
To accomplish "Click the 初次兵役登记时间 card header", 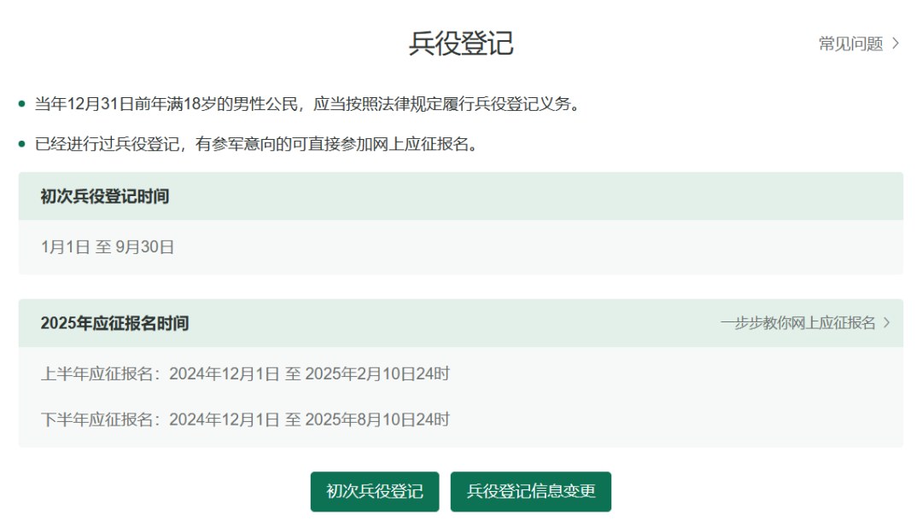I will (105, 197).
